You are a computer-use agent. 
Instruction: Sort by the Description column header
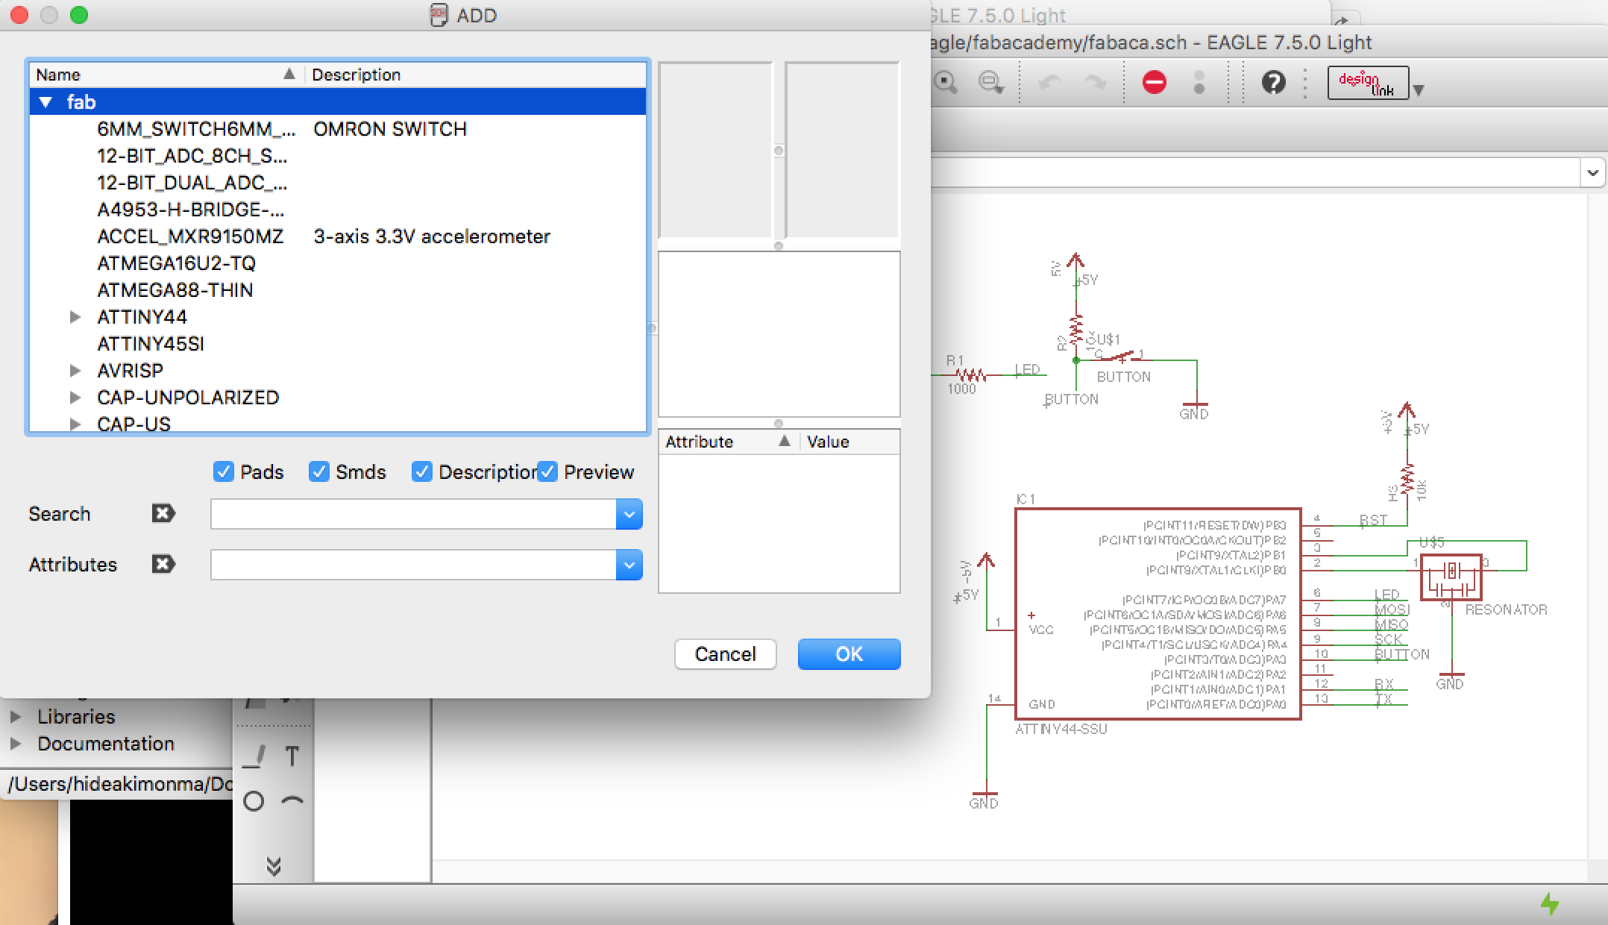point(475,75)
